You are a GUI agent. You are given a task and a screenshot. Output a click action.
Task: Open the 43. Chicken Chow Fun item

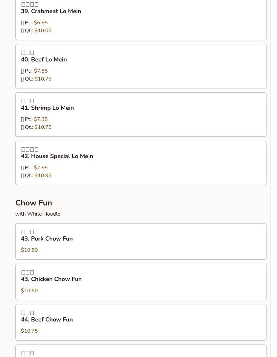(x=51, y=279)
